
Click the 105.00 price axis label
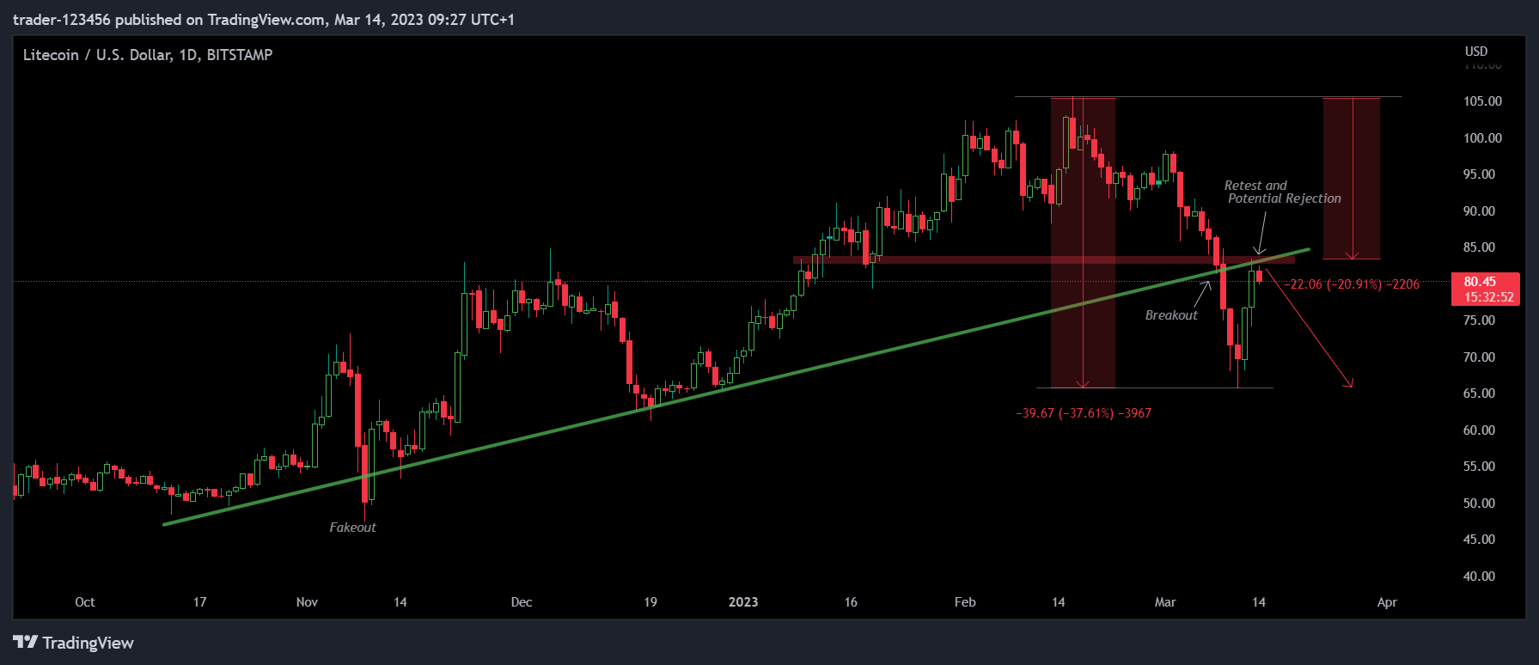click(1483, 101)
